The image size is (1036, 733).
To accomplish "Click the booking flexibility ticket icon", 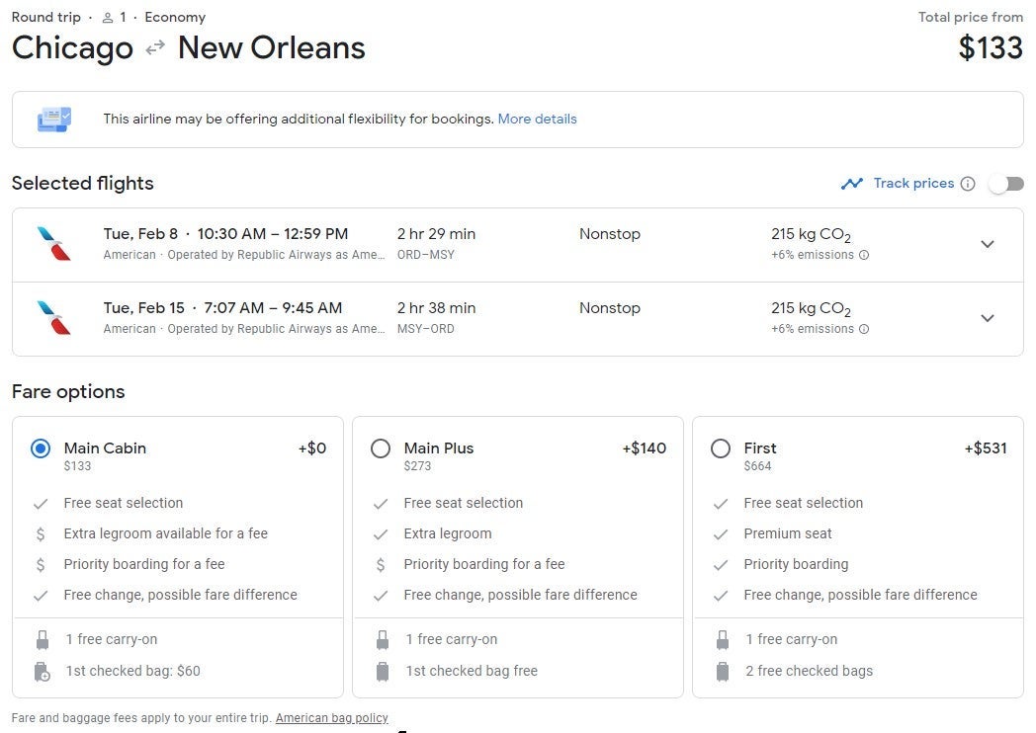I will pos(54,120).
